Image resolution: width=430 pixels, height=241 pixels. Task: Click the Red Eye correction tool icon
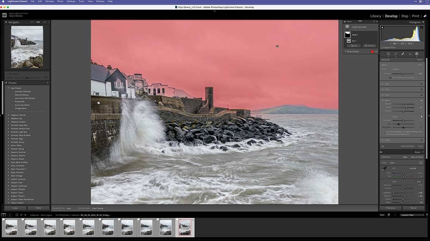pyautogui.click(x=410, y=54)
